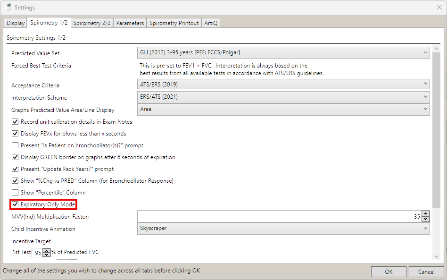Switch to the Display tab

(16, 23)
